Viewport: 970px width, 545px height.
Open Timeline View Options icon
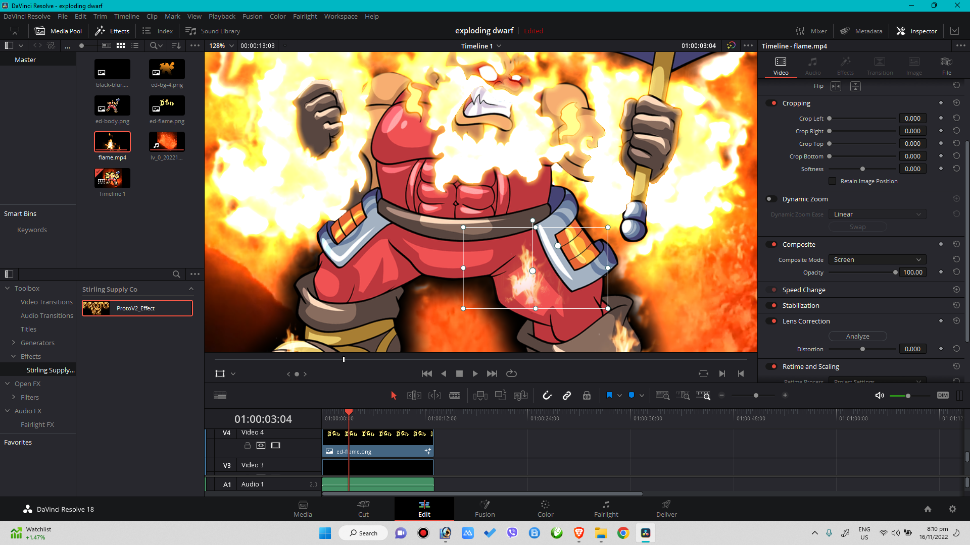pyautogui.click(x=220, y=396)
